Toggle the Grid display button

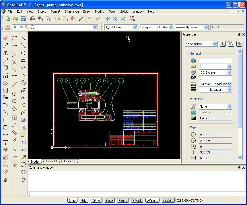[x=84, y=200]
